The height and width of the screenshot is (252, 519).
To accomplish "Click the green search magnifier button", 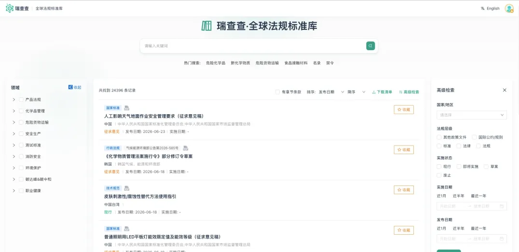I will pyautogui.click(x=370, y=46).
